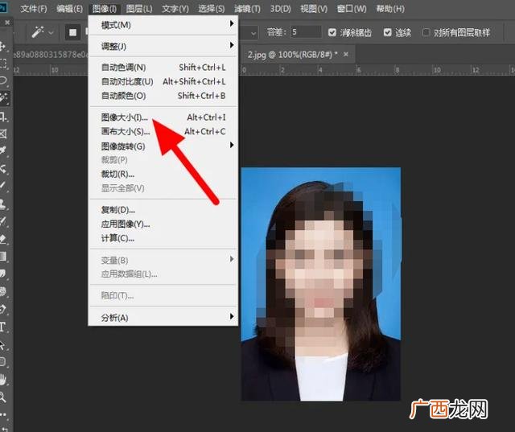This screenshot has height=432, width=515.
Task: Switch to the e89a0880315878e0 document tab
Action: (51, 54)
